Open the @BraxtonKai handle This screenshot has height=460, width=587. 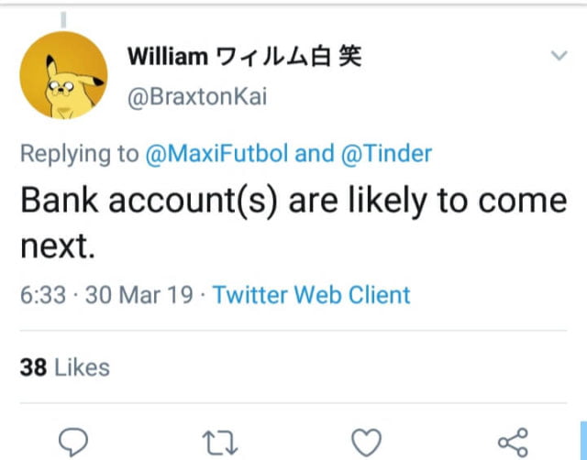pyautogui.click(x=196, y=97)
